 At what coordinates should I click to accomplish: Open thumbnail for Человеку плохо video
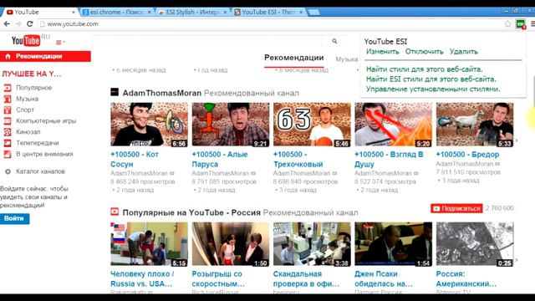[149, 244]
